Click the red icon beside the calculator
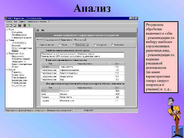The height and width of the screenshot is (138, 184). tap(25, 25)
